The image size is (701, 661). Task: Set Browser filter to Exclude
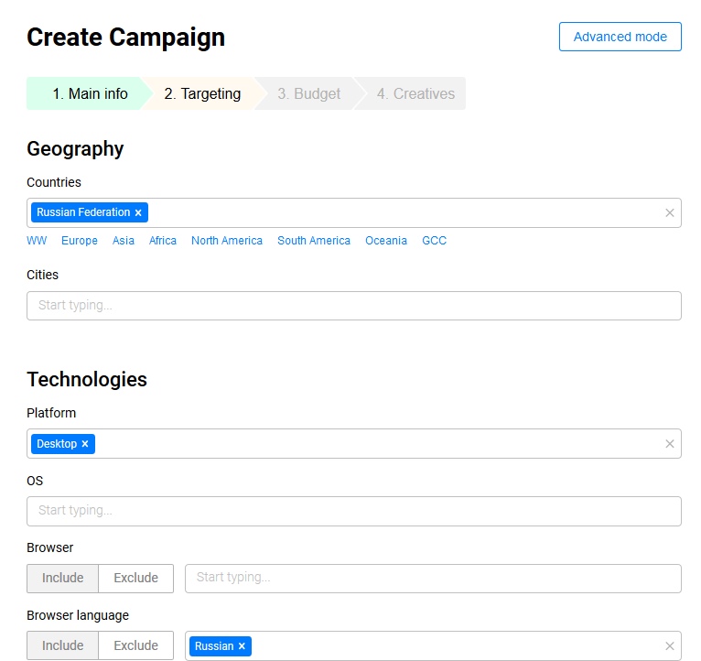(135, 578)
